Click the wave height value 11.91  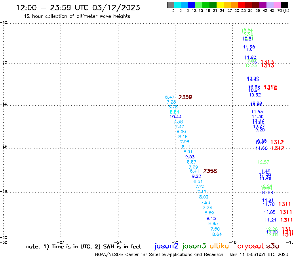pyautogui.click(x=268, y=200)
